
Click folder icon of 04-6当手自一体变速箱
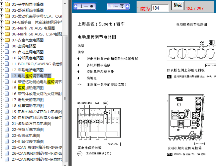click(x=7, y=22)
